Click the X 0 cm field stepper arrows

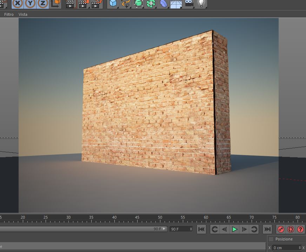[300, 248]
